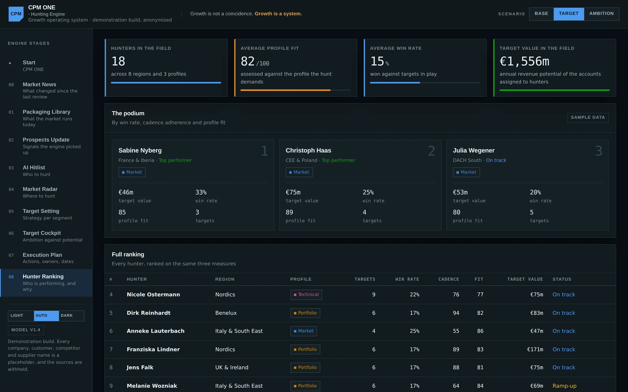
Task: Click the Average Profile Fit progress bar
Action: 295,90
